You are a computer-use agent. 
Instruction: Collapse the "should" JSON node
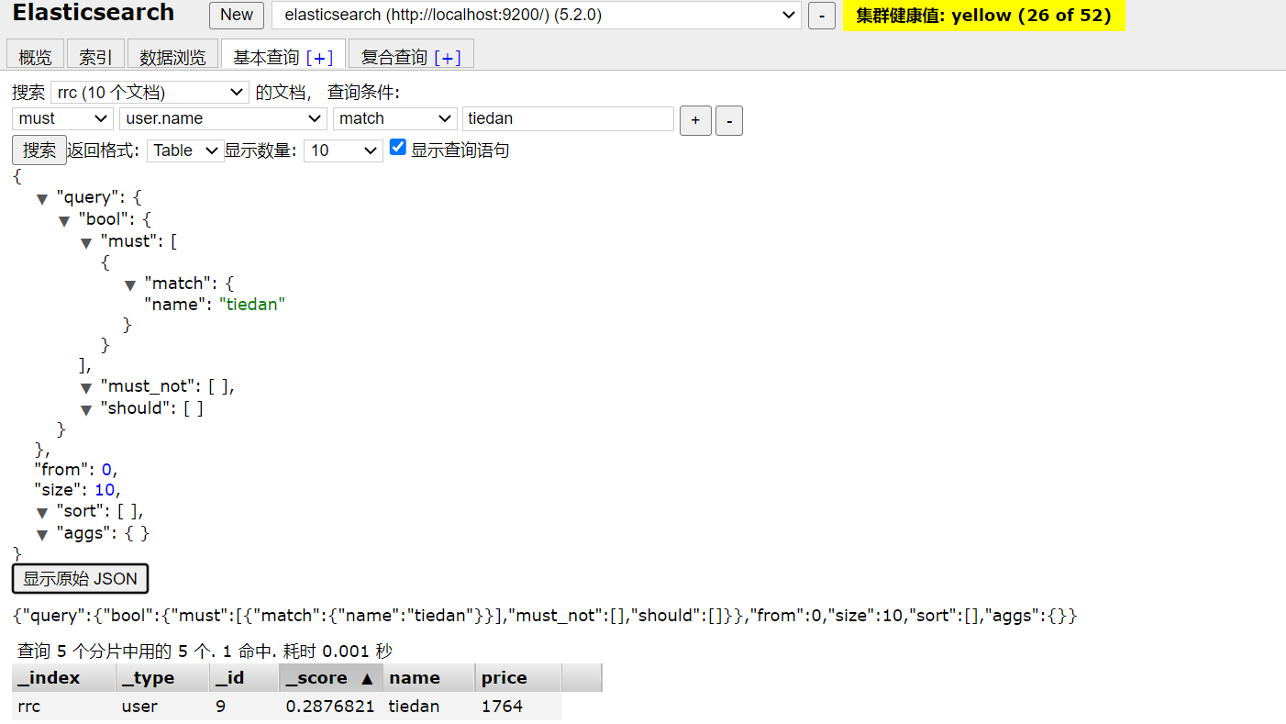[x=86, y=409]
